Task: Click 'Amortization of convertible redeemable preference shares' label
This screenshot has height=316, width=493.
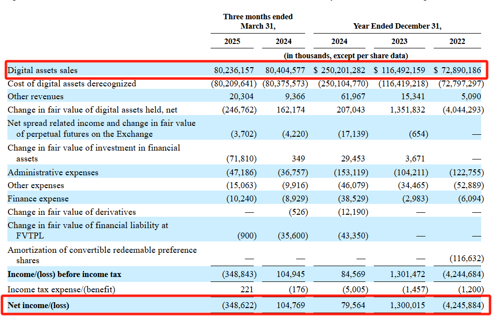Action: 102,255
